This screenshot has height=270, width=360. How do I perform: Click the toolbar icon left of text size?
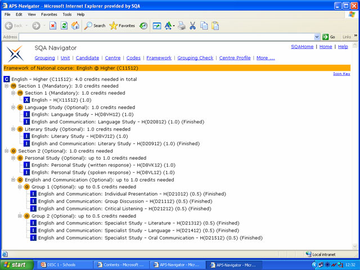[157, 26]
